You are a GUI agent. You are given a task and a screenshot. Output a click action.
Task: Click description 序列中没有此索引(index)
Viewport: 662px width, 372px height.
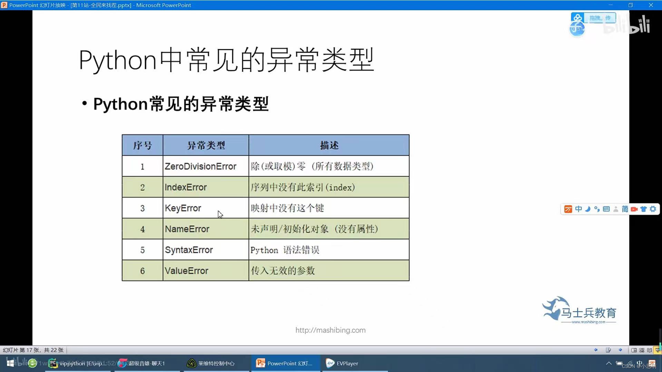[303, 187]
